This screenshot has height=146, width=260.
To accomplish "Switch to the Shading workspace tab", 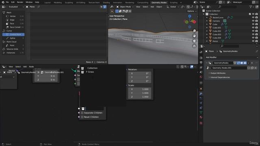I will 106,3.
